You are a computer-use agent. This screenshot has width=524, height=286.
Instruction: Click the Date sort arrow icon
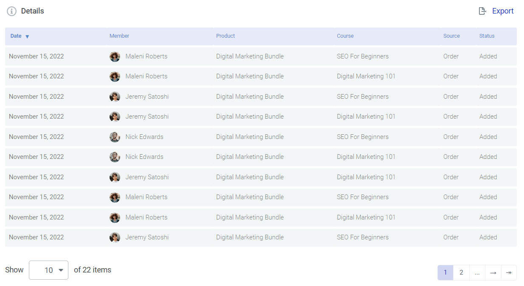(x=27, y=37)
